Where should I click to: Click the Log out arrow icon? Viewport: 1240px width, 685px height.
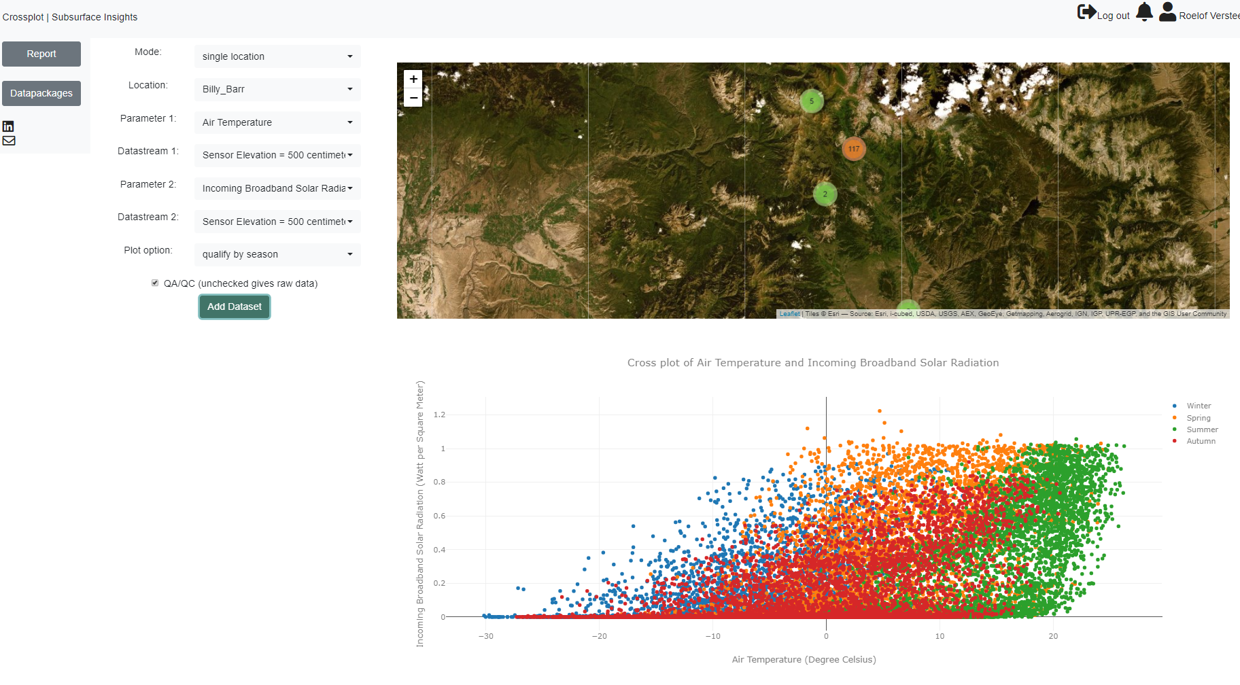pyautogui.click(x=1086, y=12)
